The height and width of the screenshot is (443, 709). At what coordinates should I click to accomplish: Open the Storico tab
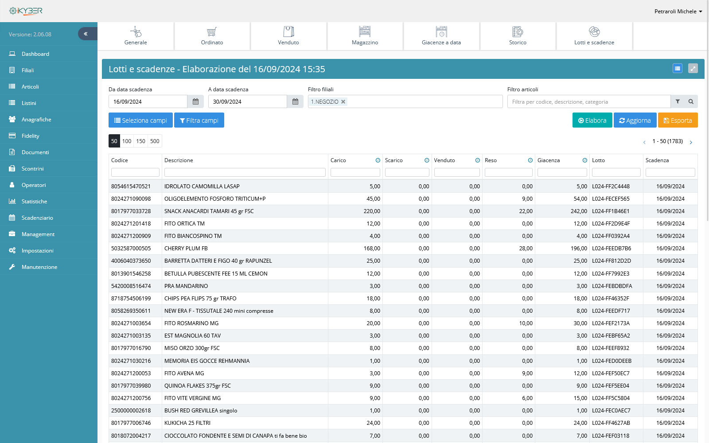(x=518, y=36)
